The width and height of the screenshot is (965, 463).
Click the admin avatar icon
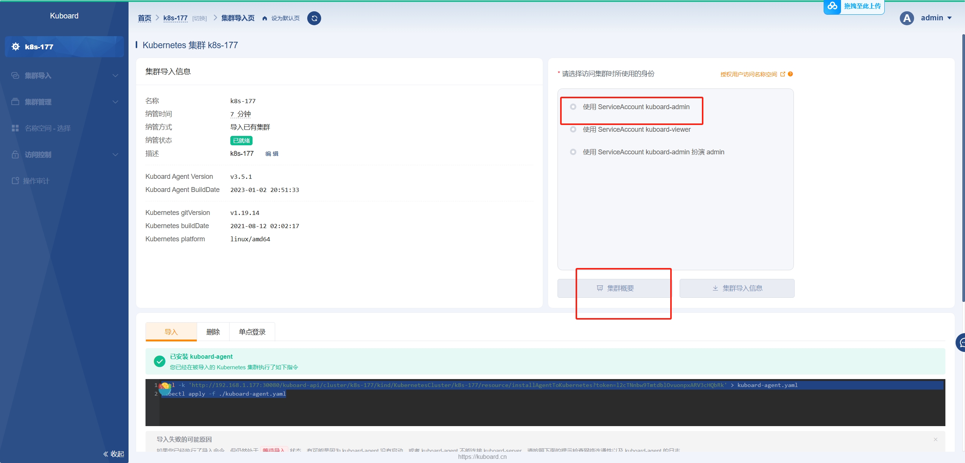907,18
